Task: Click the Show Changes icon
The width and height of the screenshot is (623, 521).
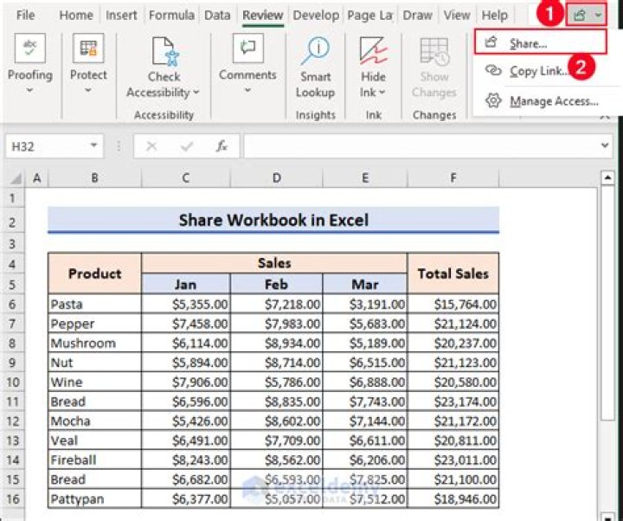Action: 434,52
